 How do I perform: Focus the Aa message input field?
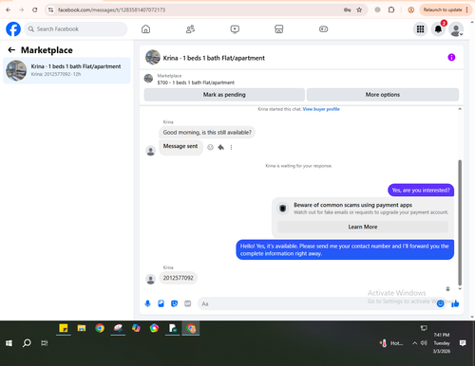316,303
